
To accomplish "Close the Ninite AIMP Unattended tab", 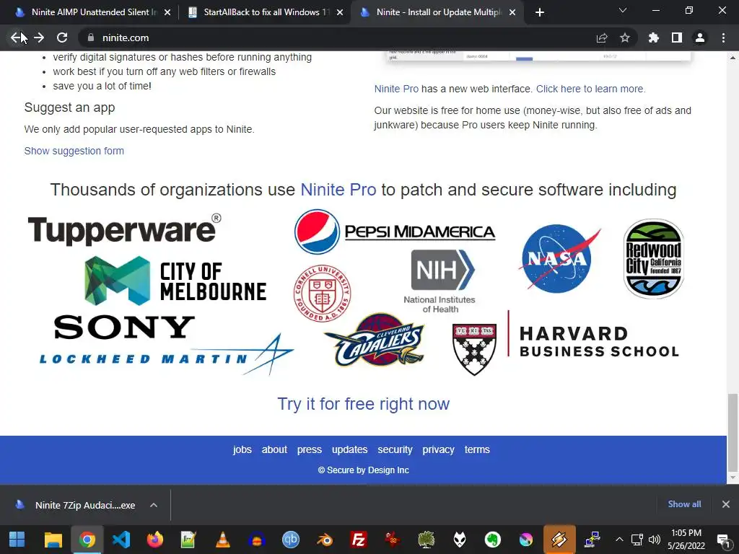I will click(167, 12).
